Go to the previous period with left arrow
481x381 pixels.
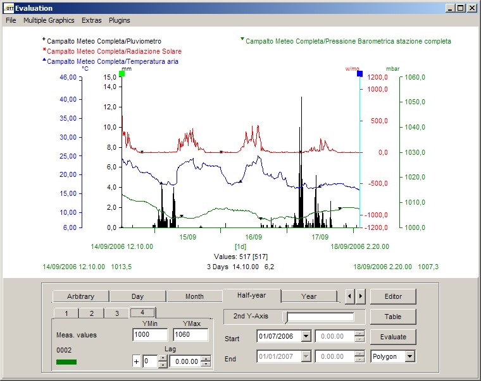point(350,296)
